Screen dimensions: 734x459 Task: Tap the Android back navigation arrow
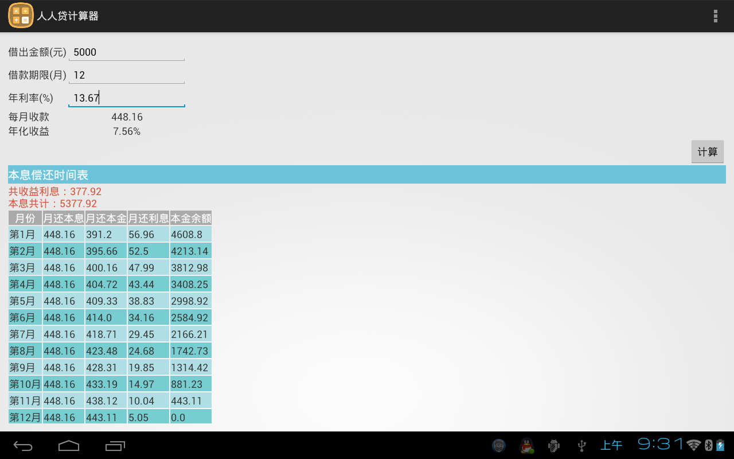tap(24, 445)
